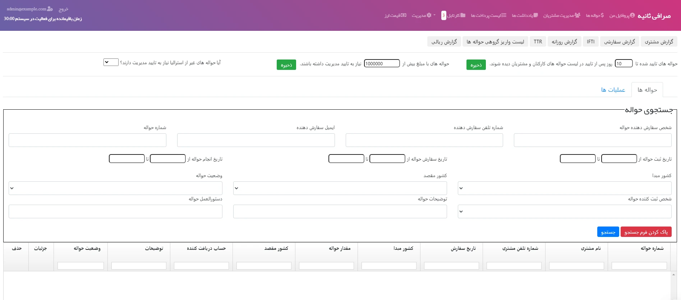Viewport: 681px width, 300px height.
Task: Open customer management via the users icon
Action: click(577, 15)
